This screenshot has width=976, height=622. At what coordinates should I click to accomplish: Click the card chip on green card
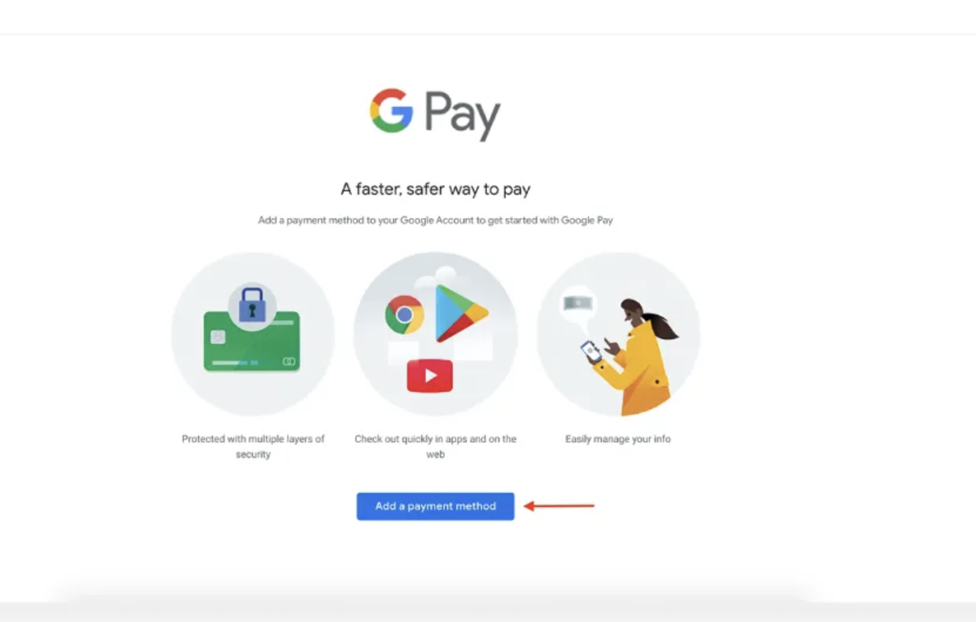coord(218,337)
